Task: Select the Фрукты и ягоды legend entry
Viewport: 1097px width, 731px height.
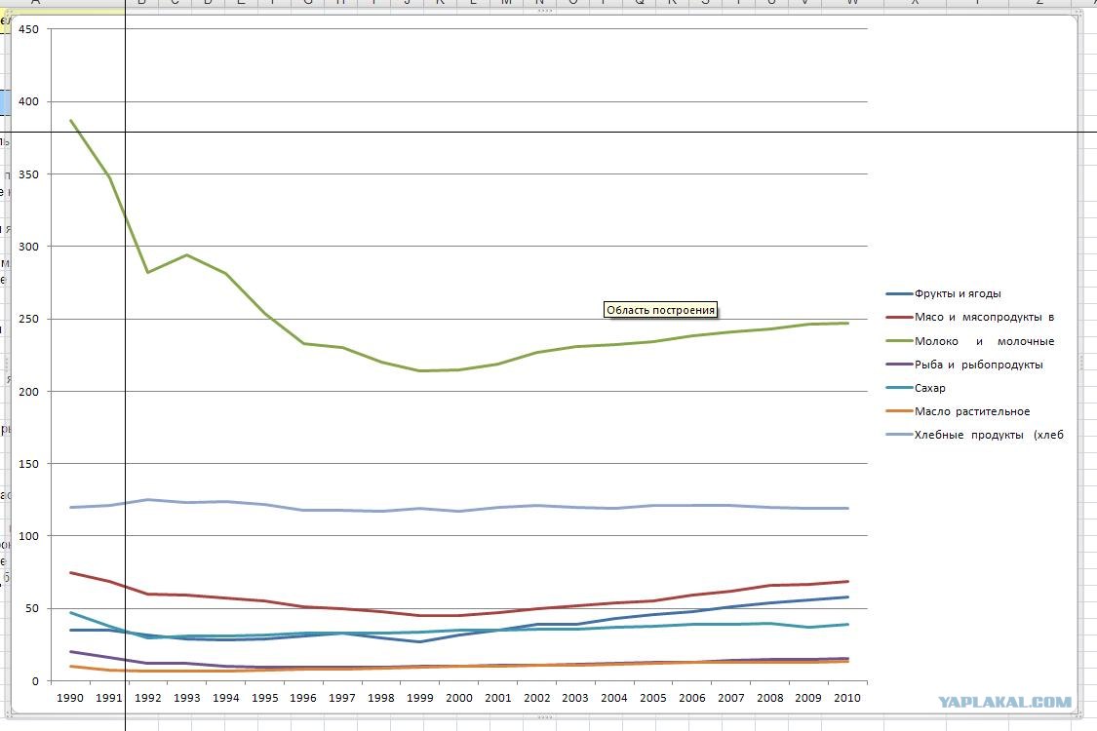Action: click(944, 293)
